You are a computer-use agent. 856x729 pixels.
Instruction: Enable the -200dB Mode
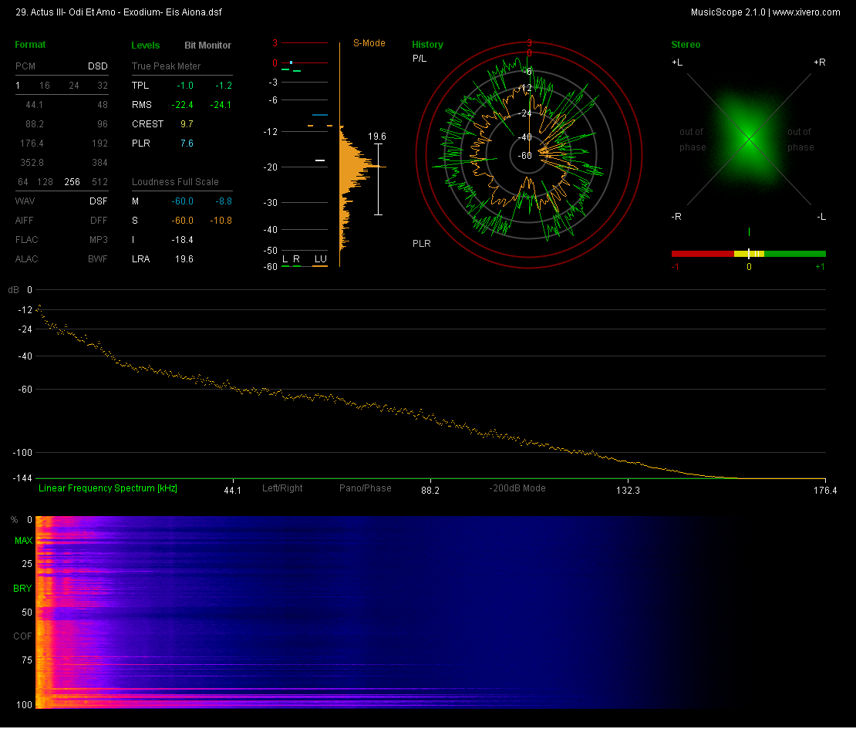click(x=517, y=488)
